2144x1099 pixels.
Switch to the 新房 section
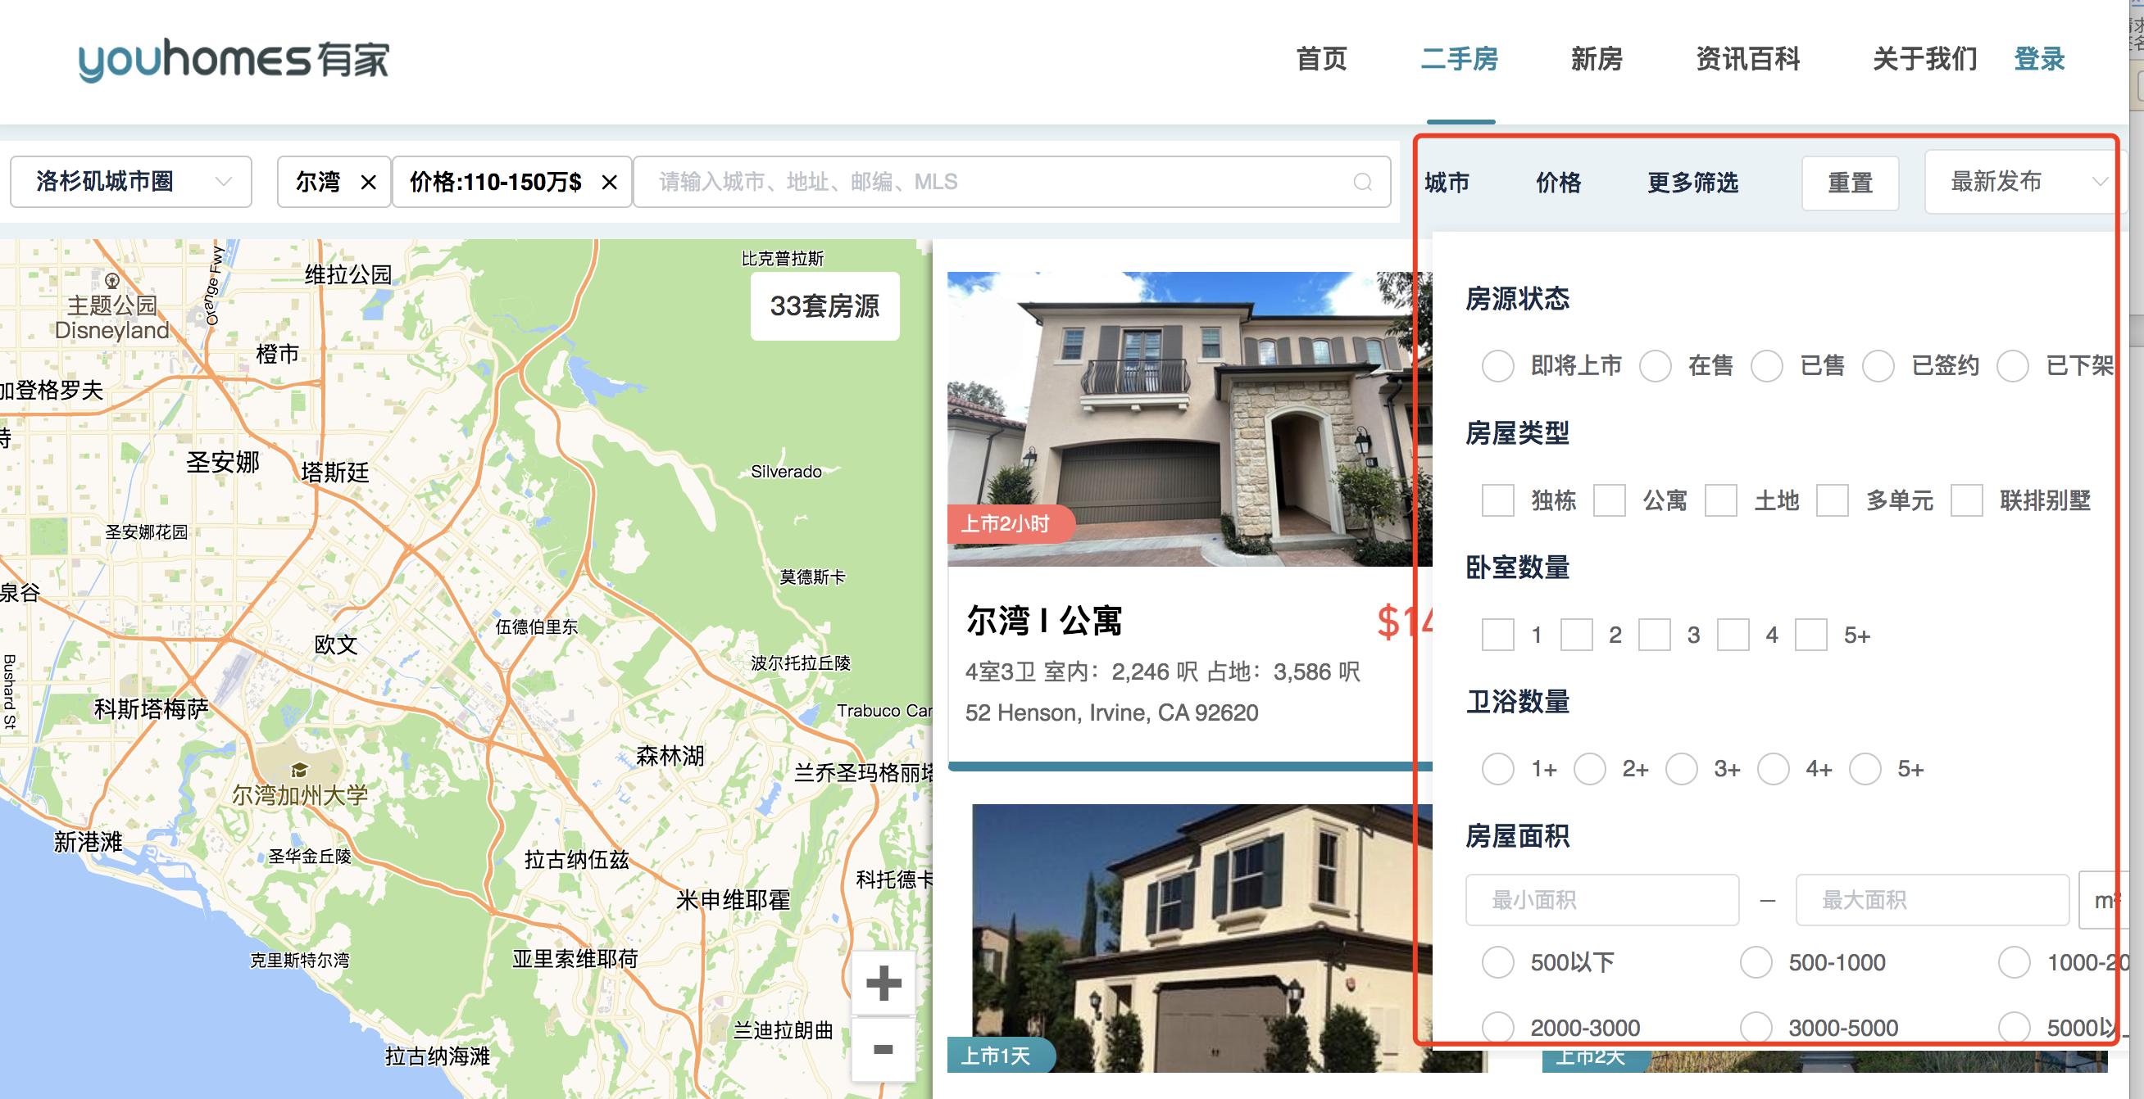pos(1595,60)
